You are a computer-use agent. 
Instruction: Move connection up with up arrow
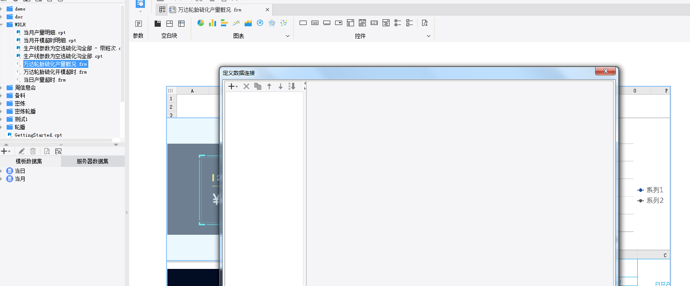[269, 86]
